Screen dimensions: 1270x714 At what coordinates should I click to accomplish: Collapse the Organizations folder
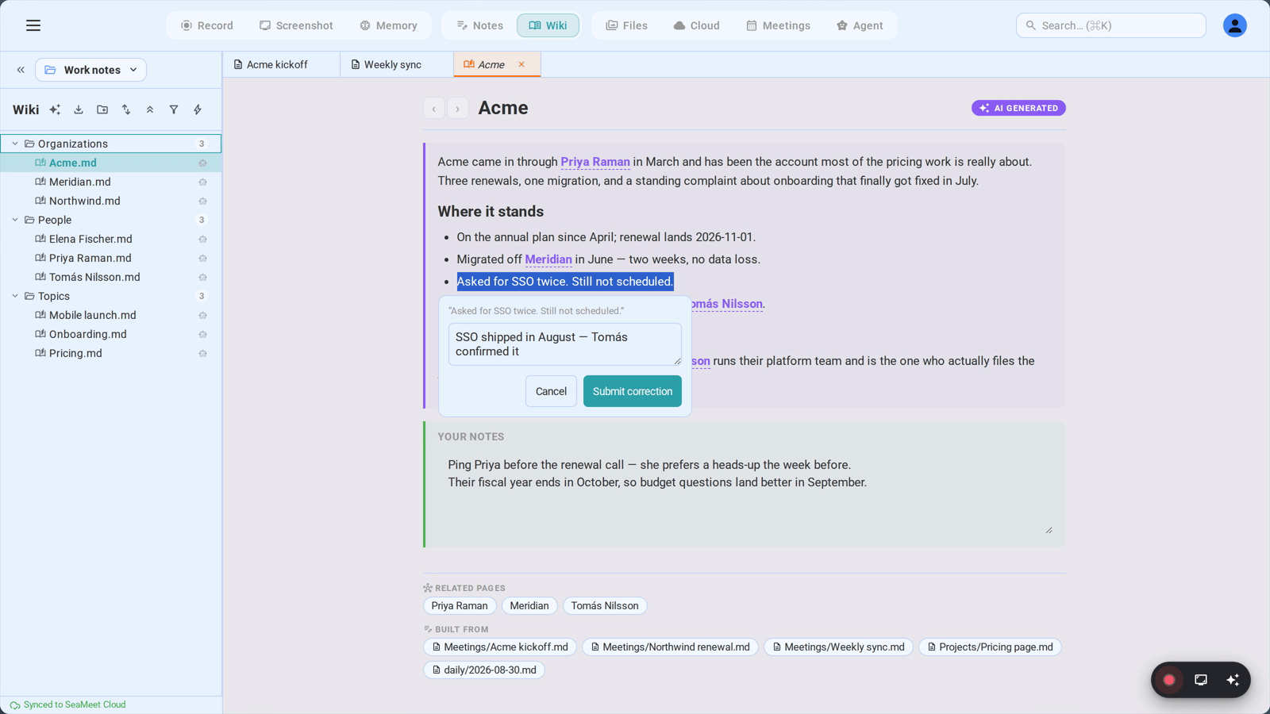coord(15,144)
